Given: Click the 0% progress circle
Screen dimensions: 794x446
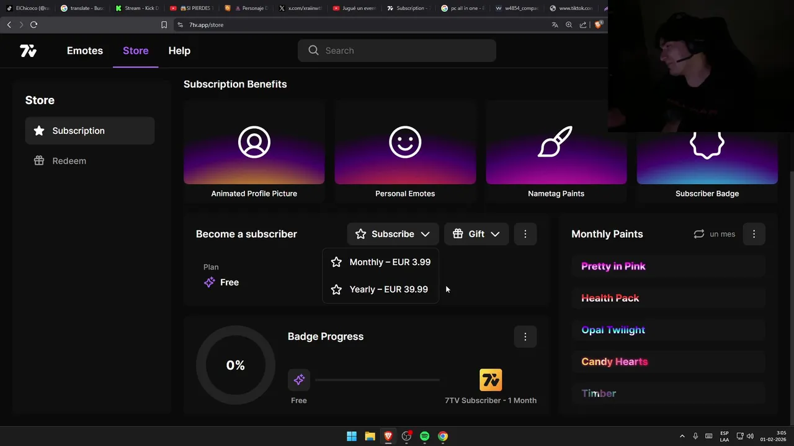Looking at the screenshot, I should tap(235, 365).
